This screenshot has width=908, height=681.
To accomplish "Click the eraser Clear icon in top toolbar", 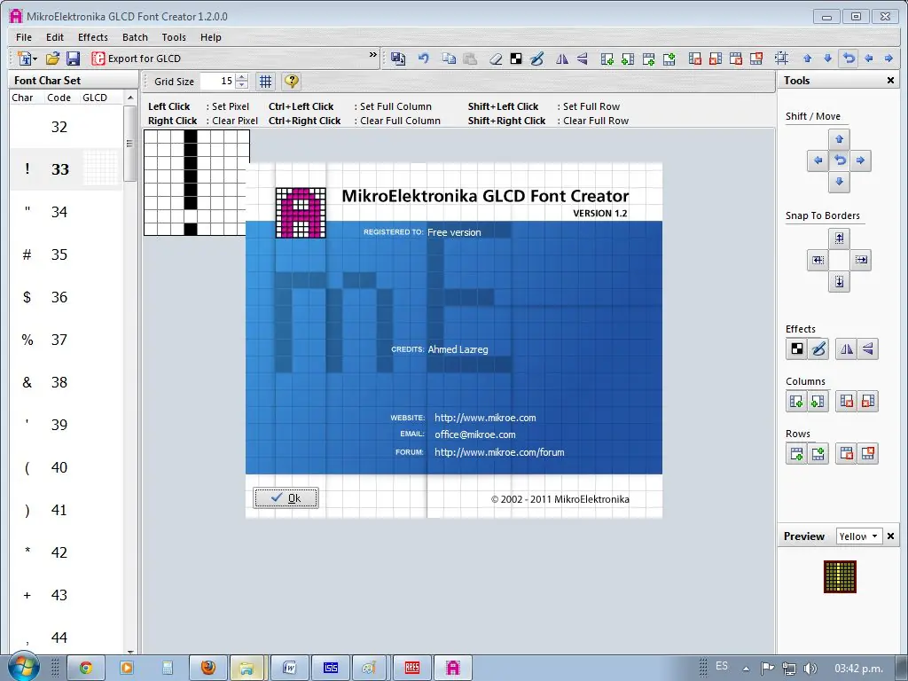I will tap(496, 59).
